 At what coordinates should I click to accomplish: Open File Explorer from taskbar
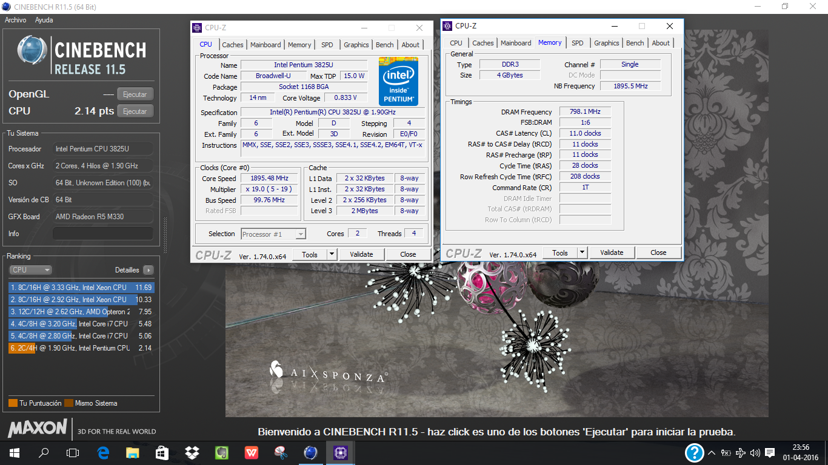(132, 452)
